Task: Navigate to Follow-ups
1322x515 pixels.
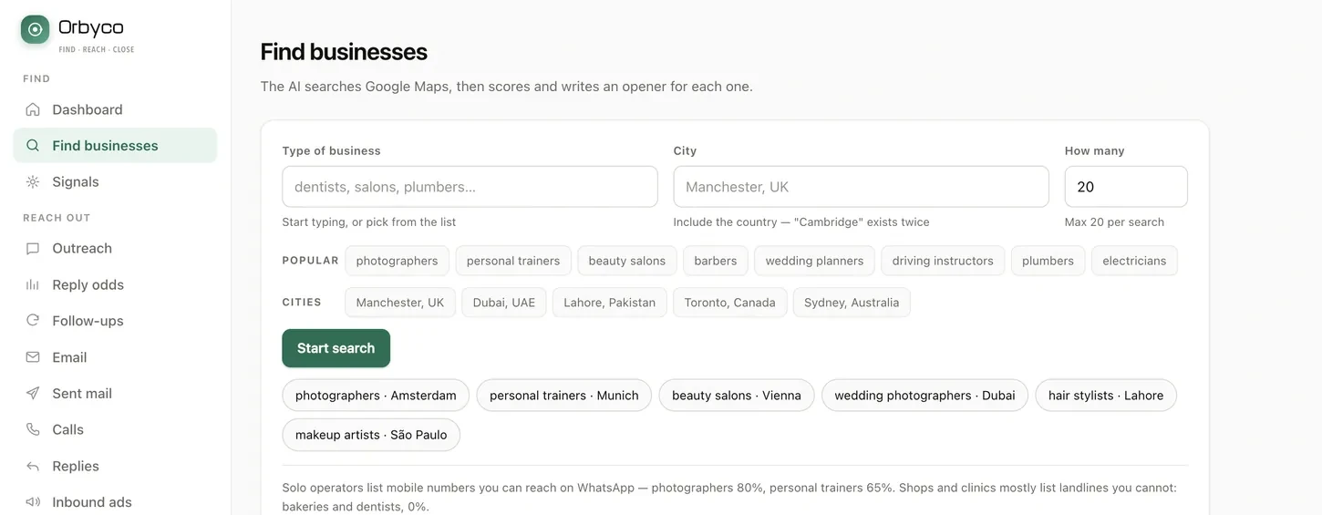Action: click(115, 321)
